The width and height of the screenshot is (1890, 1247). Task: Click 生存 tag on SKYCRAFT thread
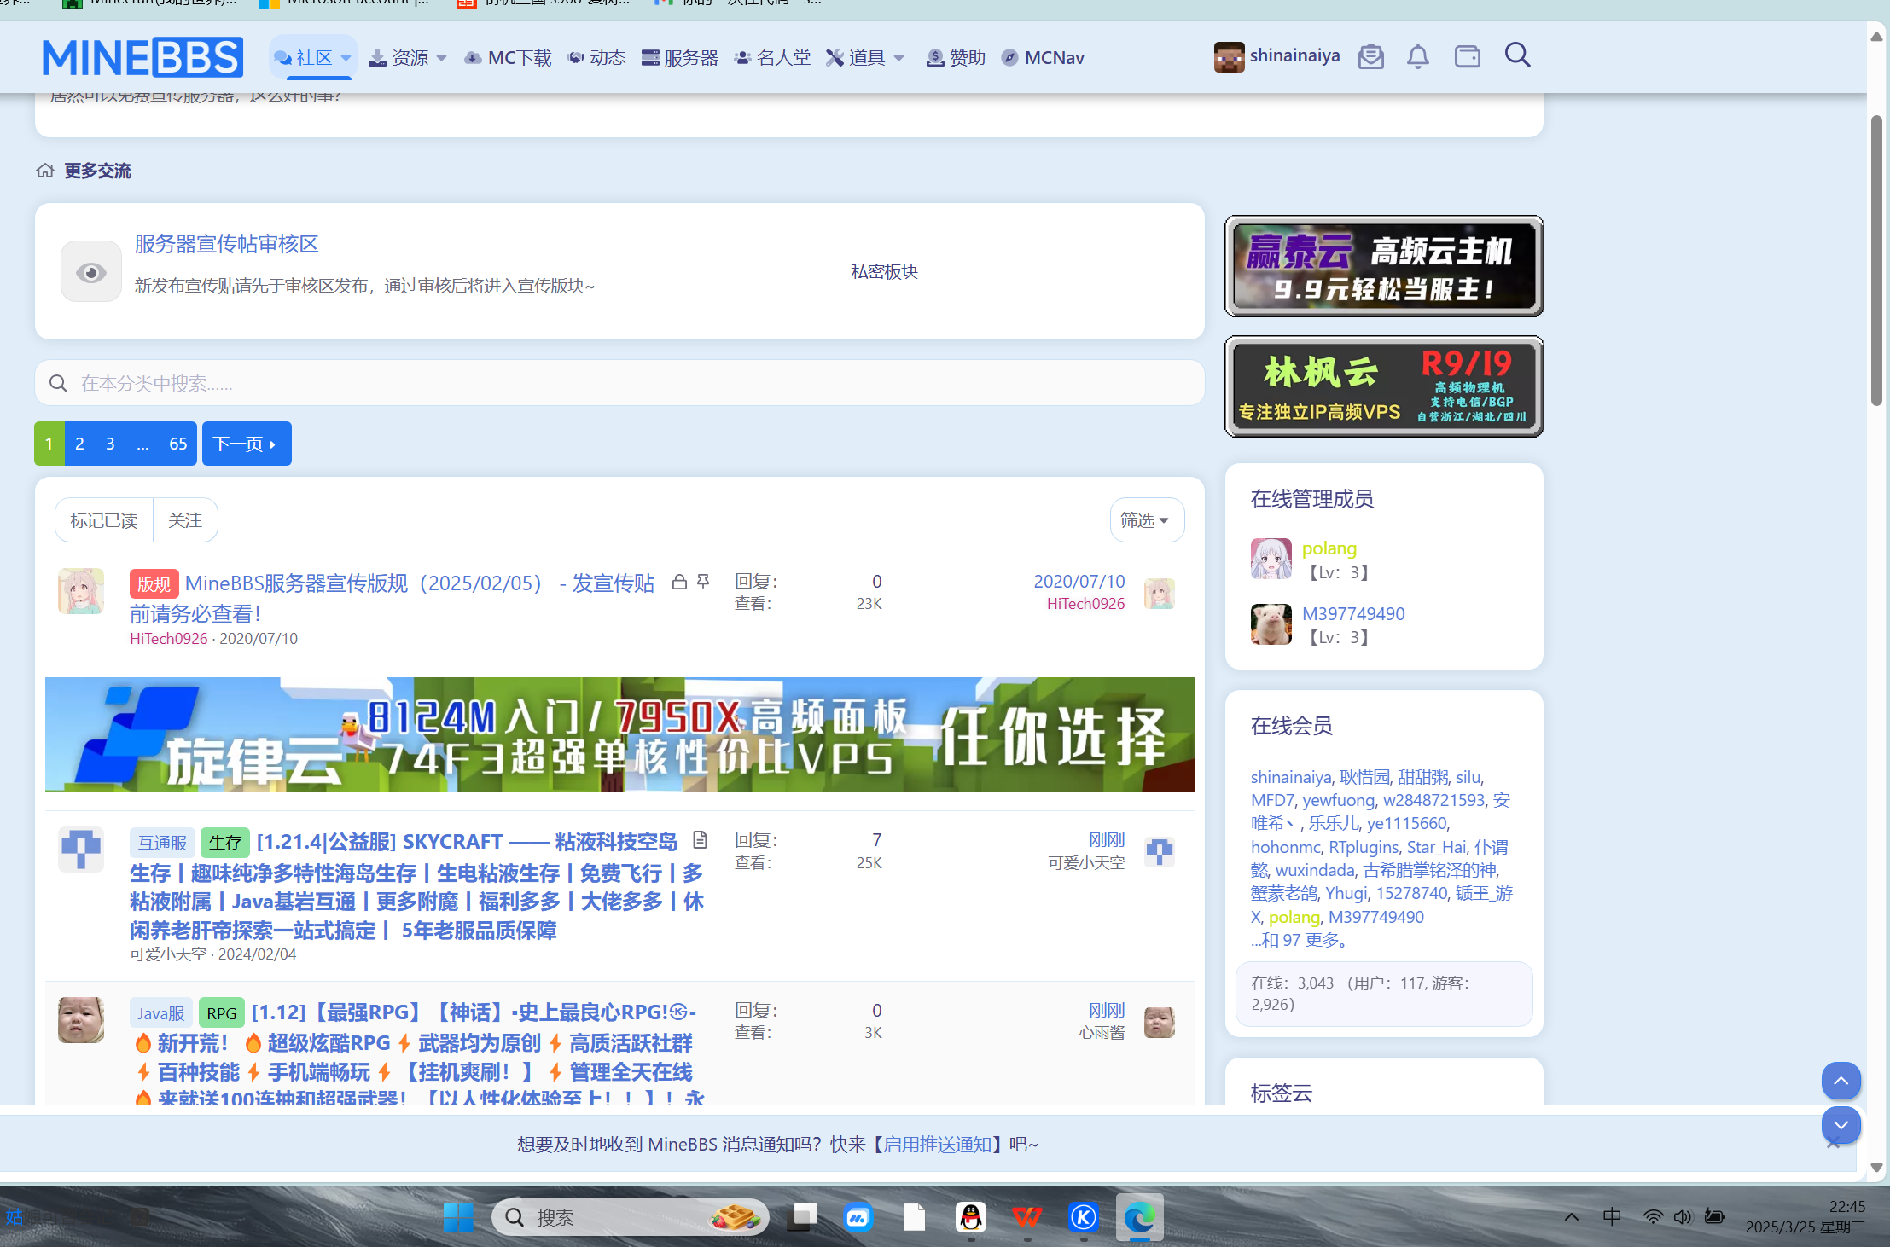225,842
